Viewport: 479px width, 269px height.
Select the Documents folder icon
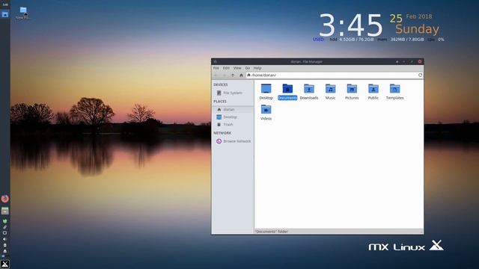(x=287, y=89)
